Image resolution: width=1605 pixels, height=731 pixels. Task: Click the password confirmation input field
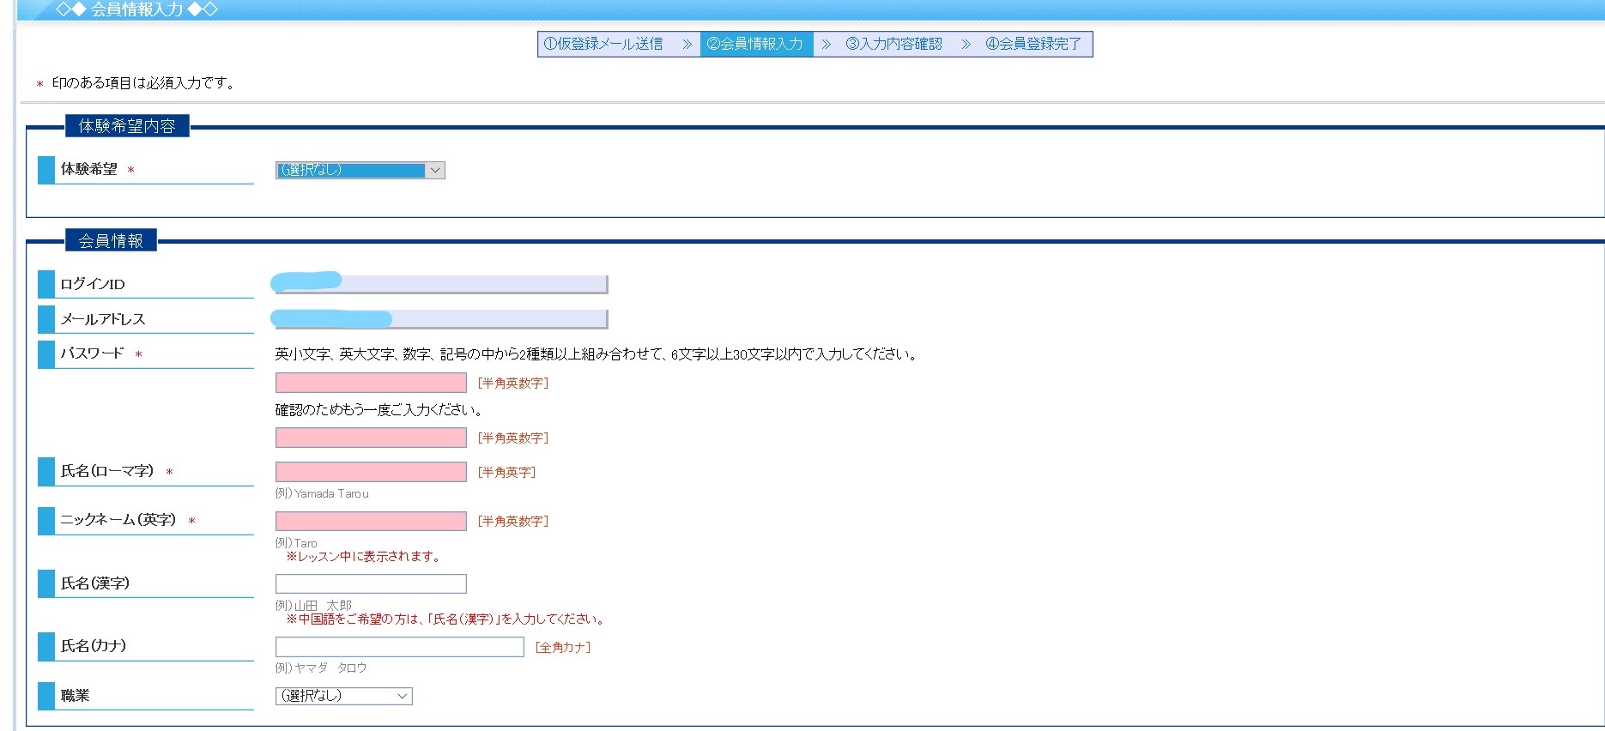[x=371, y=438]
